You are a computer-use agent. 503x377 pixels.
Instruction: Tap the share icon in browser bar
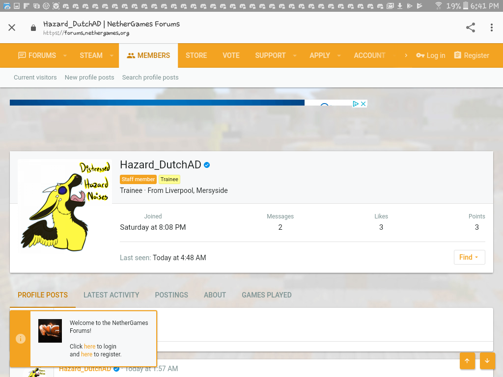tap(471, 27)
